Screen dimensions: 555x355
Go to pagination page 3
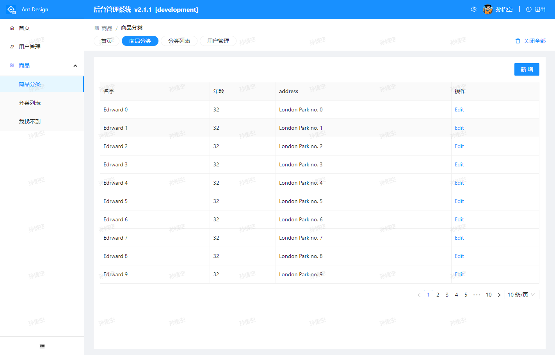click(447, 295)
